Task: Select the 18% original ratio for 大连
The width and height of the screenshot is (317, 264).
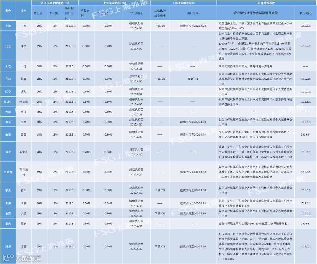Action: (39, 66)
